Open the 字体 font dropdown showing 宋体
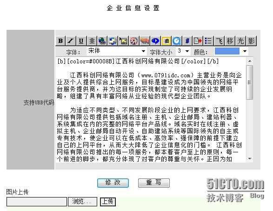The width and height of the screenshot is (273, 211). coord(116,51)
